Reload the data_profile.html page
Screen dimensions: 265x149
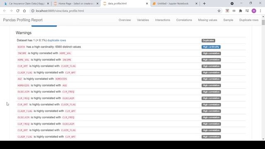[18, 11]
